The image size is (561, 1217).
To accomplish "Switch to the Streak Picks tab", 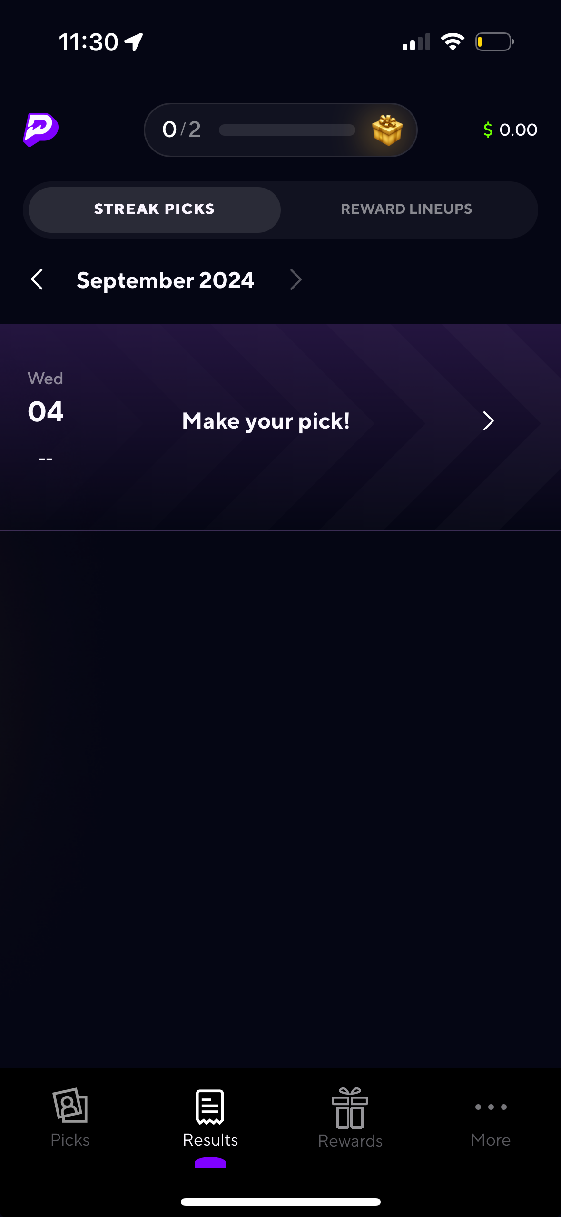I will (154, 209).
